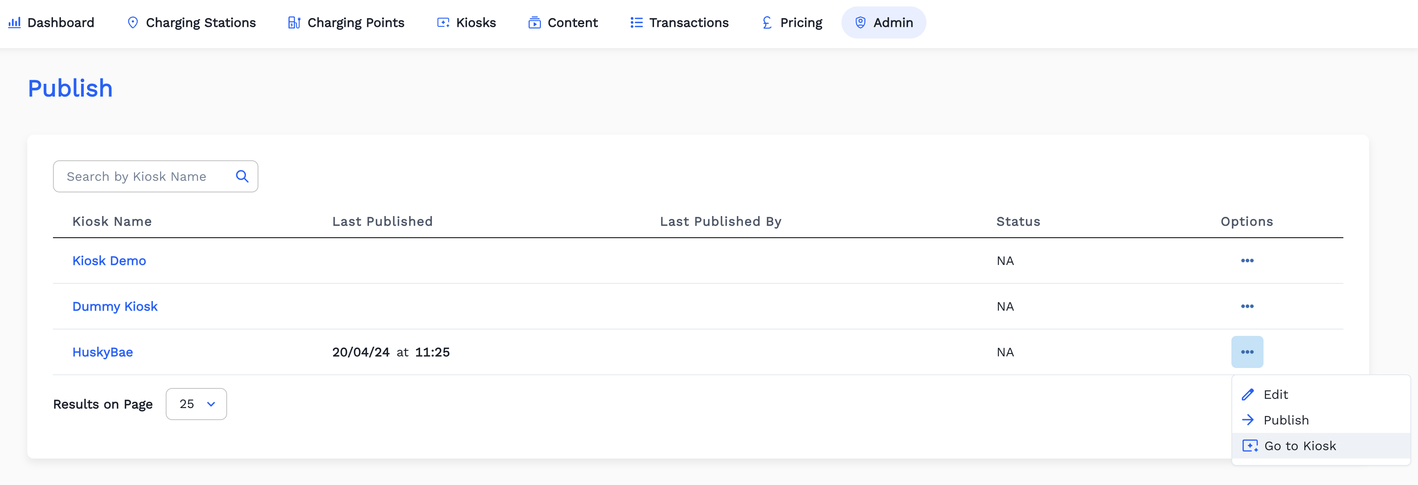Screen dimensions: 1418x485
Task: Click the kiosk icon beside Go to Kiosk
Action: 1249,446
